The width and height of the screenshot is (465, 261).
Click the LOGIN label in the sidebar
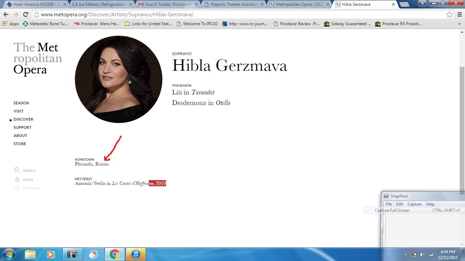(x=28, y=180)
